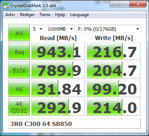Click the 4K QD32 write result 214.0

point(114,107)
